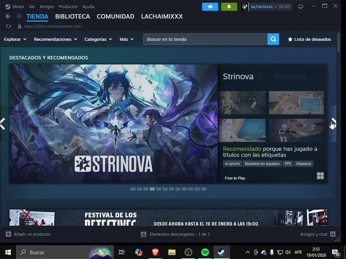The width and height of the screenshot is (346, 259).
Task: Open File Explorer from the taskbar
Action: 172,252
